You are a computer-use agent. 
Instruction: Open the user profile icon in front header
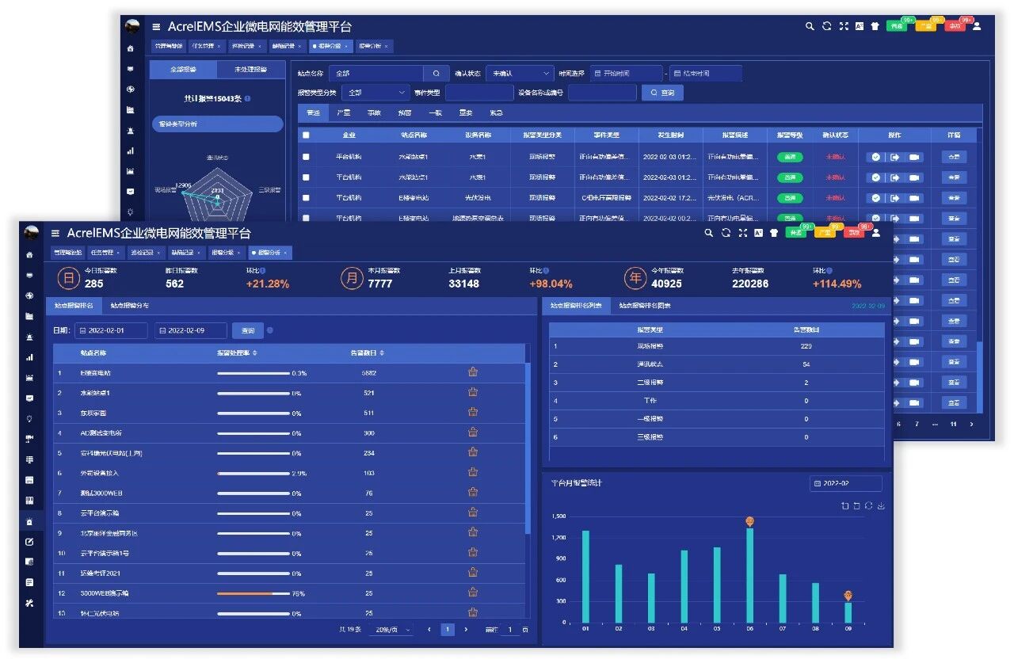(x=879, y=233)
